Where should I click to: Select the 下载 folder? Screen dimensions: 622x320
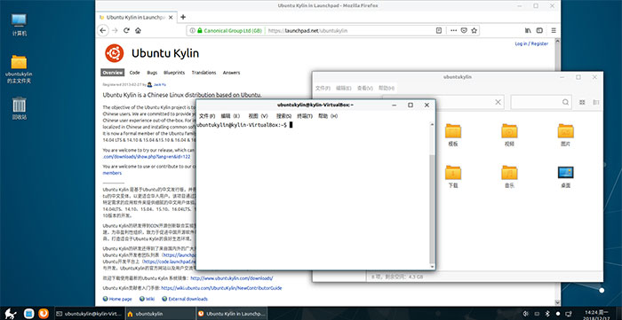coord(453,176)
